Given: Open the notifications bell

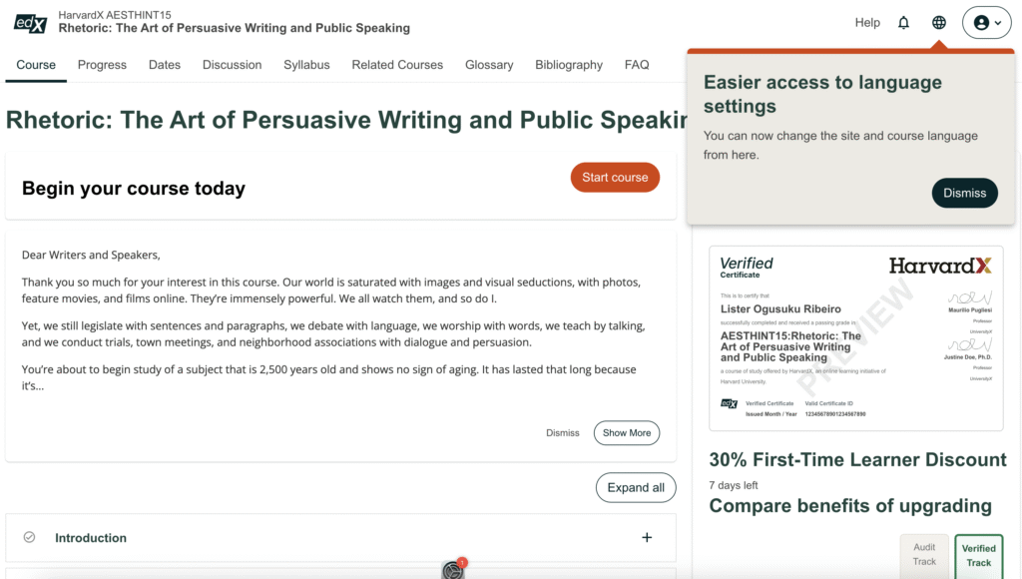Looking at the screenshot, I should pos(903,23).
